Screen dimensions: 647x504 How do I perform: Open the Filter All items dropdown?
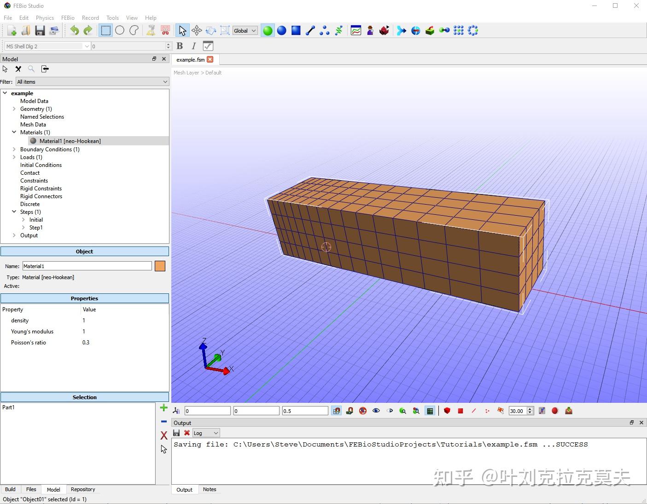[92, 82]
